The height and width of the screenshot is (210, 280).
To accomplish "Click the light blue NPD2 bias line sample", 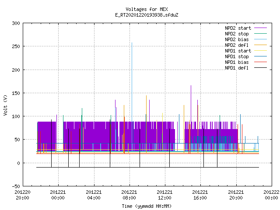I will [x=260, y=39].
